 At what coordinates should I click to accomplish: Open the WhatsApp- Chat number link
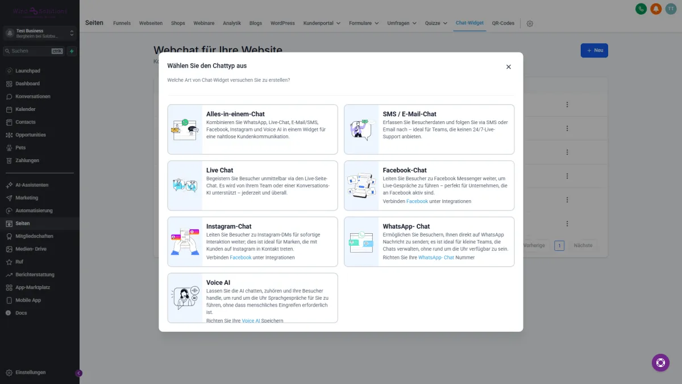pos(436,258)
